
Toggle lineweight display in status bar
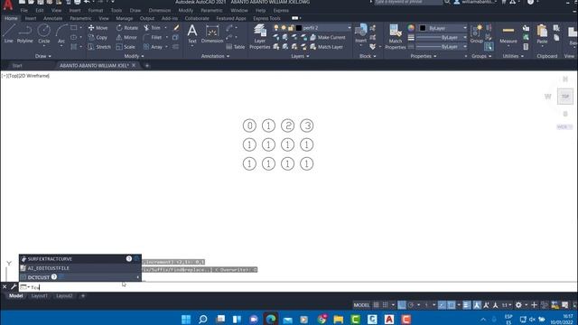(466, 305)
